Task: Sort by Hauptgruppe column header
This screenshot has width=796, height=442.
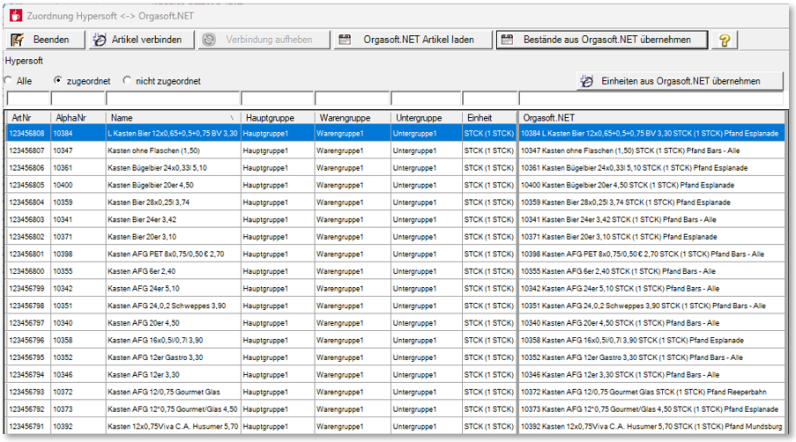Action: pyautogui.click(x=277, y=118)
